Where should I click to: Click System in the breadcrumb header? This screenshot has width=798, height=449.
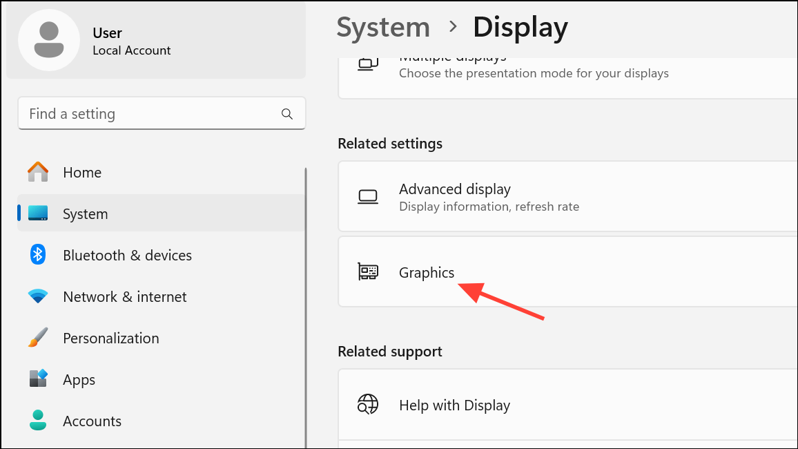point(383,26)
